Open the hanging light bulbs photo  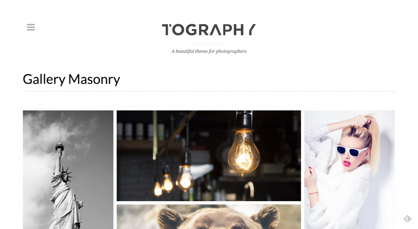(209, 156)
